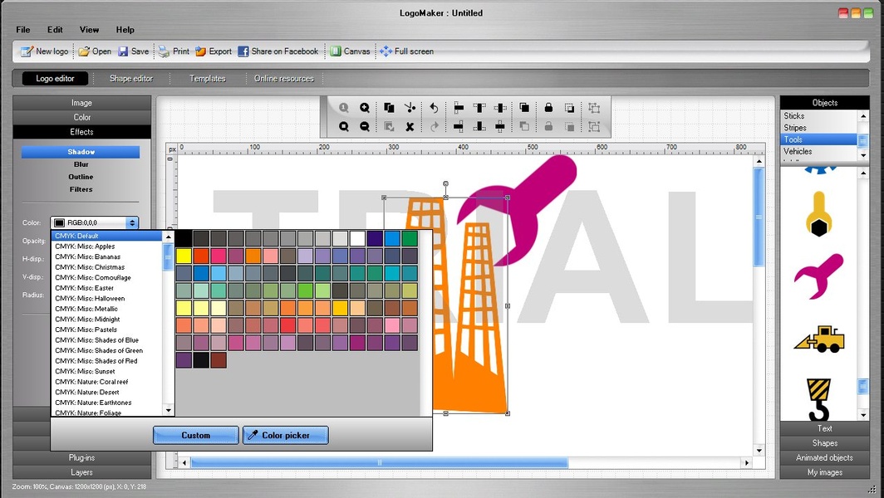Expand the Layers section header
This screenshot has width=884, height=498.
tap(81, 472)
